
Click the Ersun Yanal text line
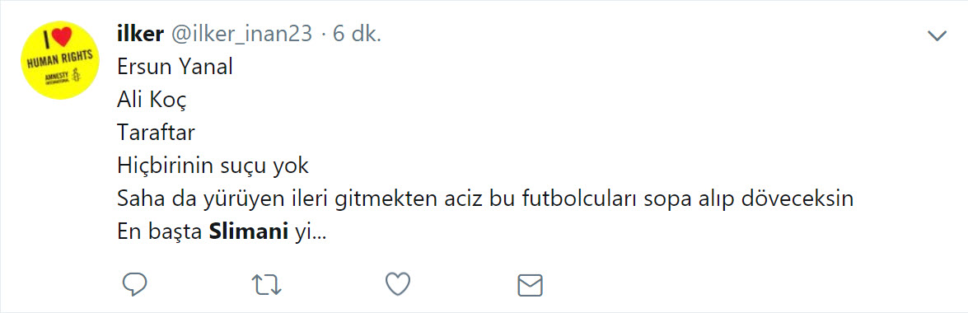(x=175, y=67)
